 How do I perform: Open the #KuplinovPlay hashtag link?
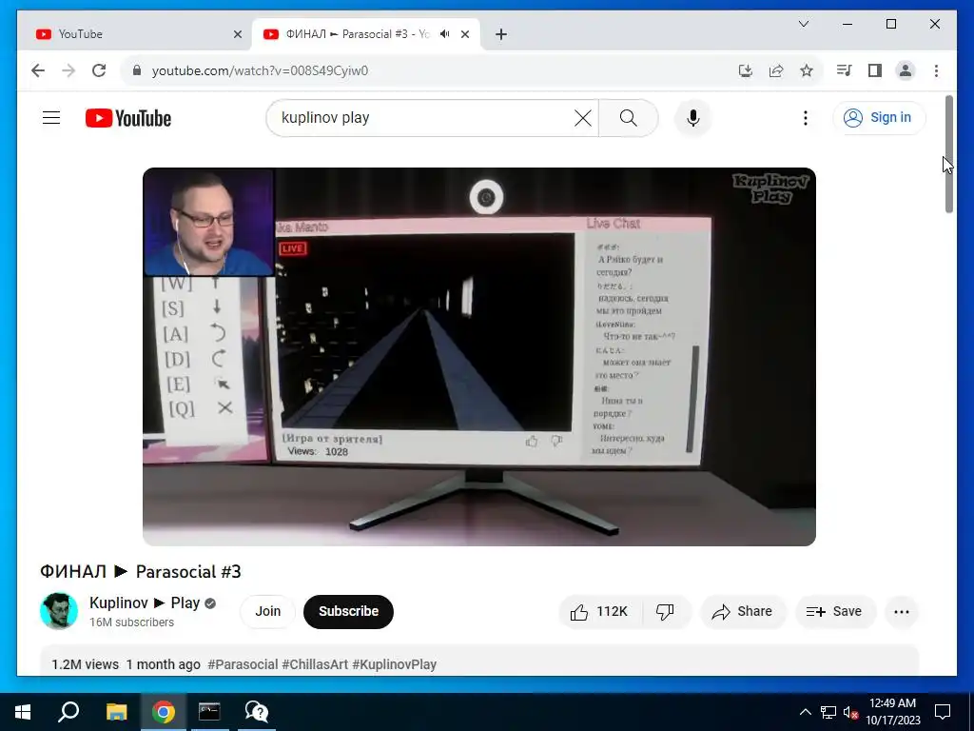(x=395, y=664)
